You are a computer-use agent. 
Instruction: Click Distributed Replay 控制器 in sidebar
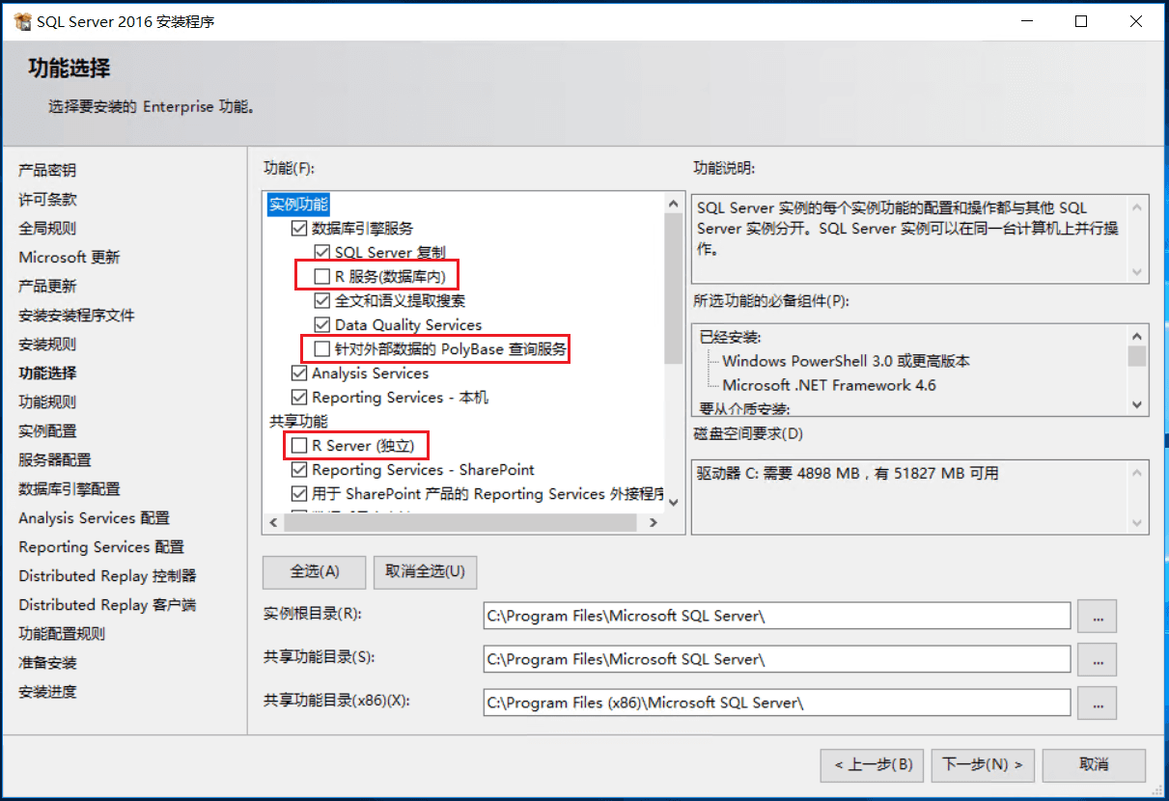coord(107,576)
